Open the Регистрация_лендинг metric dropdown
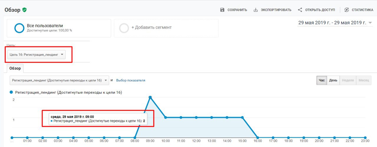The height and width of the screenshot is (147, 377). tap(59, 80)
